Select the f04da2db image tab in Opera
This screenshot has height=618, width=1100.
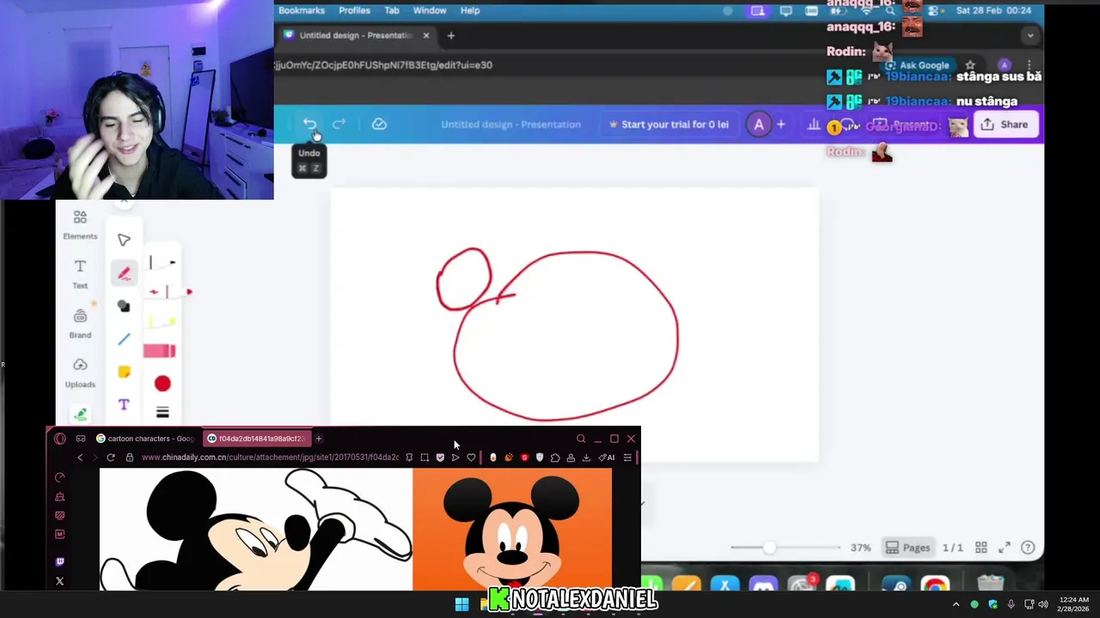click(x=255, y=439)
